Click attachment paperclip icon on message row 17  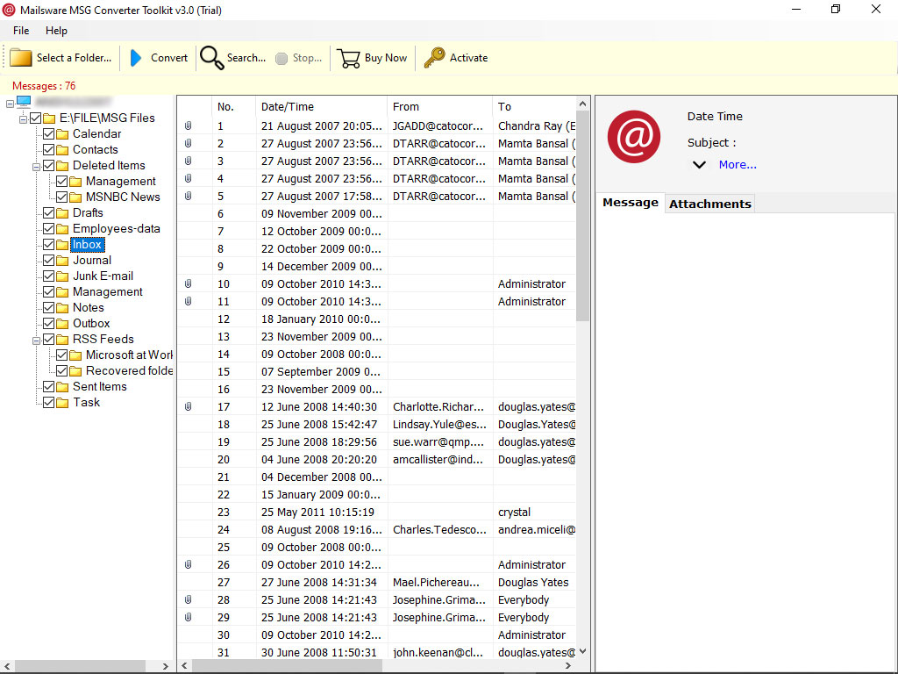tap(188, 407)
